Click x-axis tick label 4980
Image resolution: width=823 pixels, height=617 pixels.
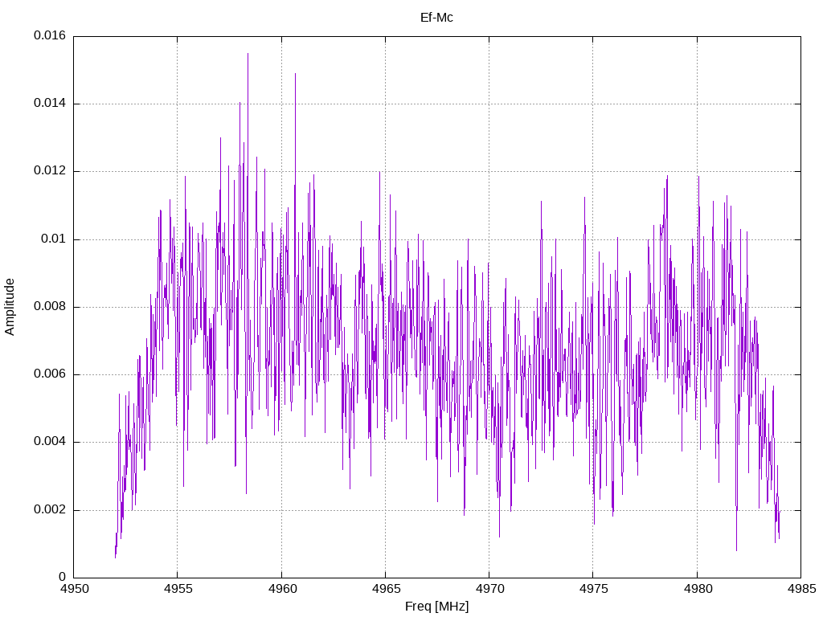698,589
